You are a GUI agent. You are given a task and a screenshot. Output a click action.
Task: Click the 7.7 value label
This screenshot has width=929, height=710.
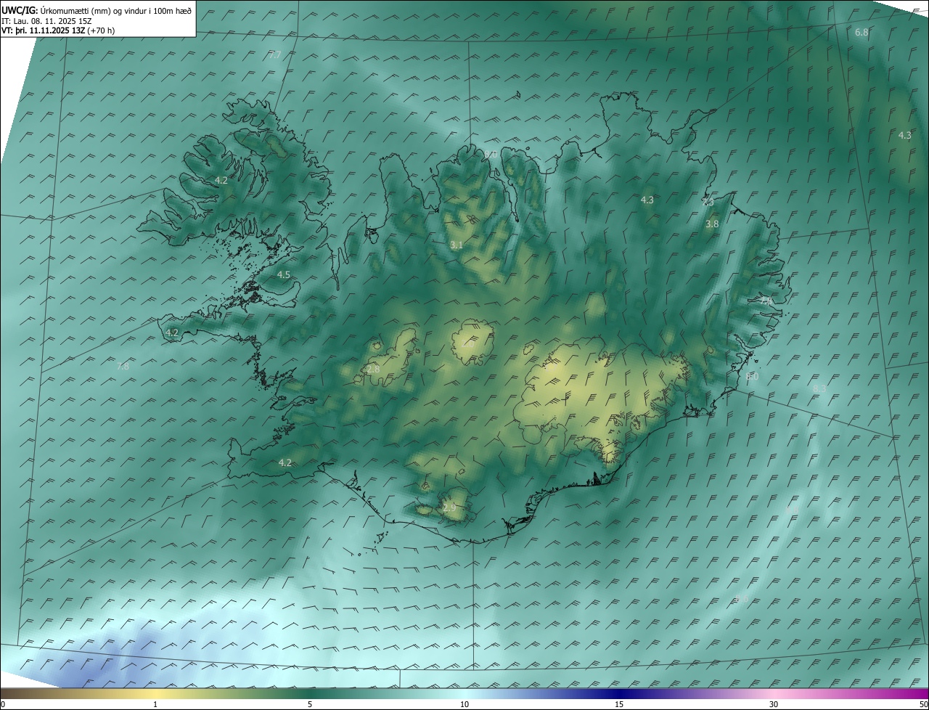(275, 55)
